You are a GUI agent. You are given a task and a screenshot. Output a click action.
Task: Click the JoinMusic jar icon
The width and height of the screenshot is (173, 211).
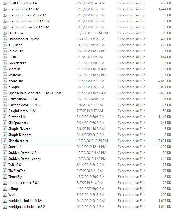pos(5,51)
